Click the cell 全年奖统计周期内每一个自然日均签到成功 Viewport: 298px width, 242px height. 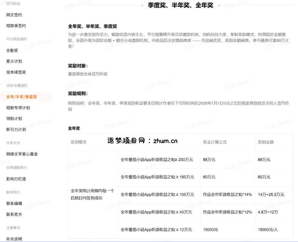click(92, 194)
